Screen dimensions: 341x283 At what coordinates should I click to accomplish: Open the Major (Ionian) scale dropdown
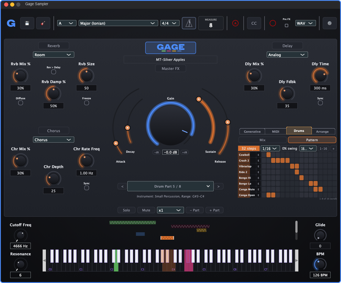118,23
